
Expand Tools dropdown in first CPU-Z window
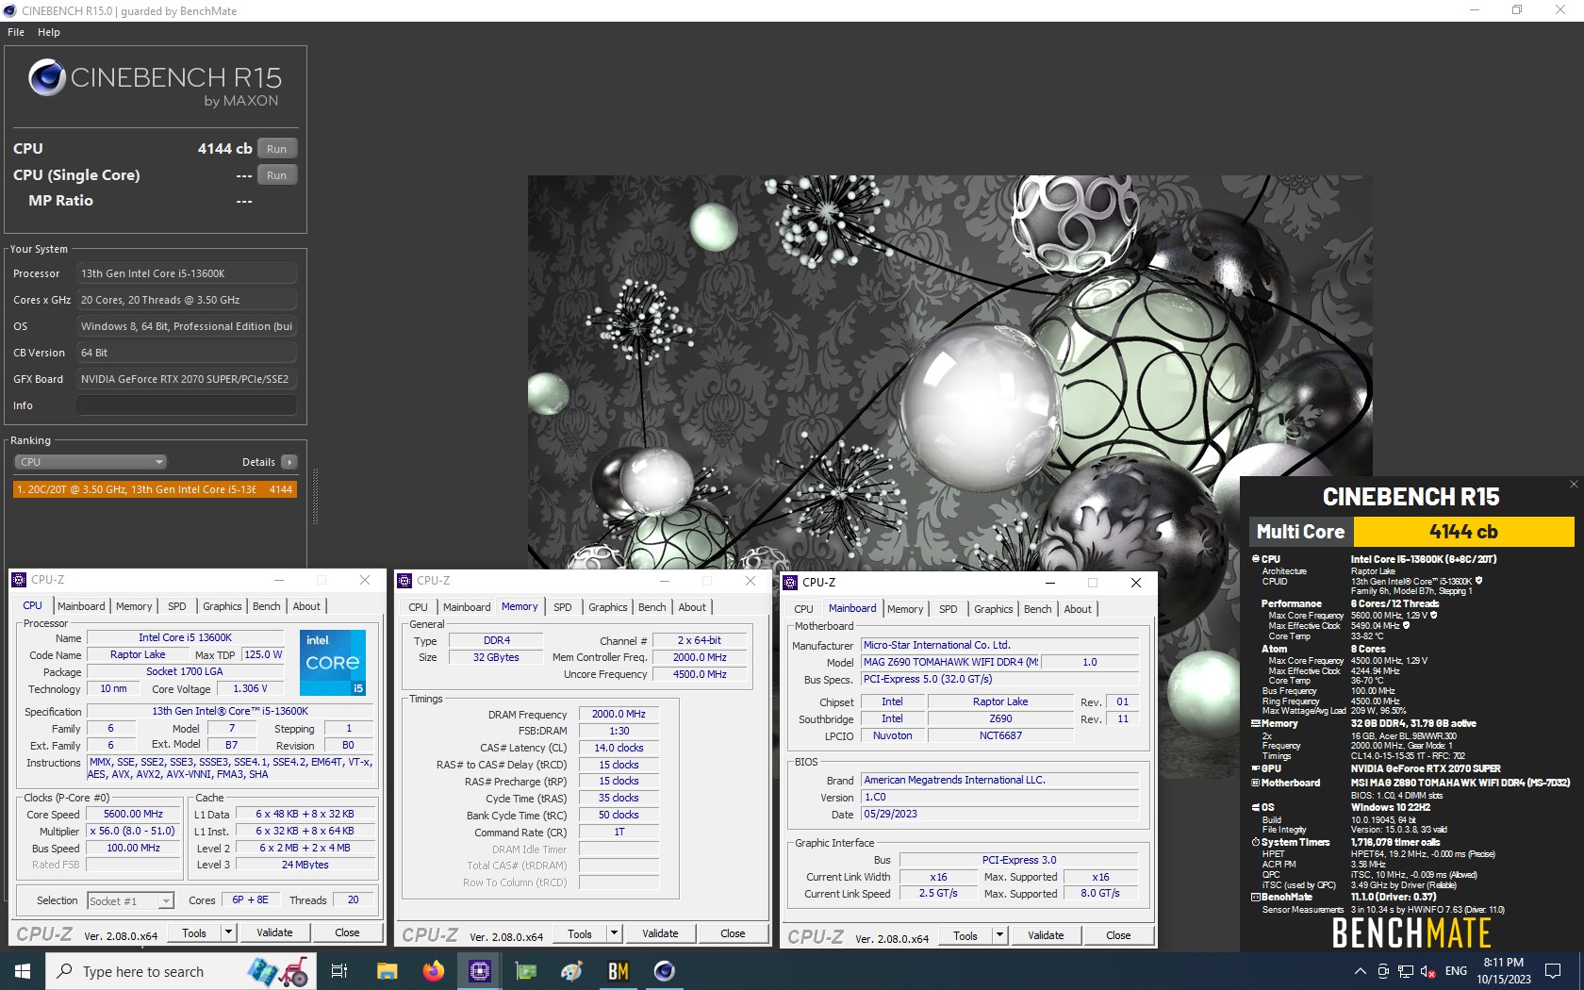228,932
